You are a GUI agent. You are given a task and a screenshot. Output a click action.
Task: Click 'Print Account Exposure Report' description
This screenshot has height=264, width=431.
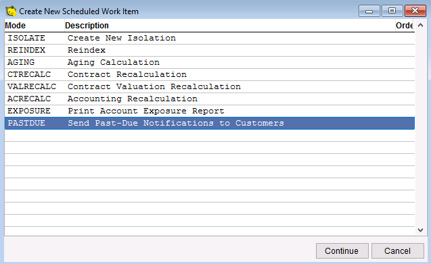click(x=146, y=111)
